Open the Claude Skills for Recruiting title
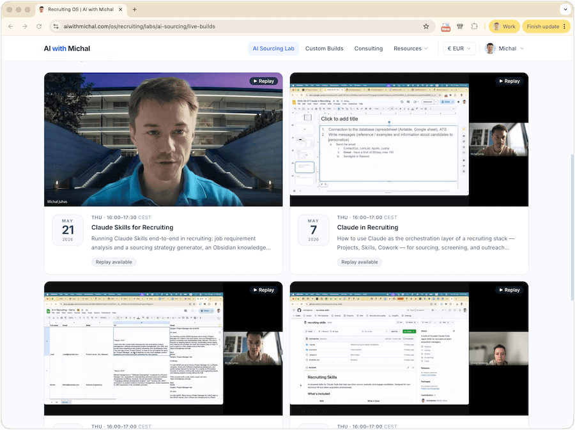This screenshot has width=575, height=430. [132, 227]
